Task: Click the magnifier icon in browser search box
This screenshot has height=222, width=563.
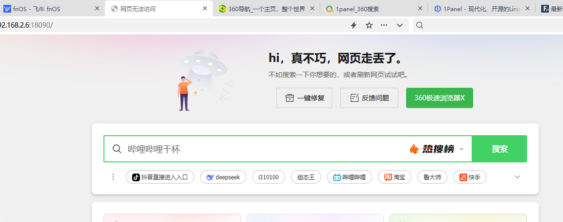Action: tap(420, 25)
